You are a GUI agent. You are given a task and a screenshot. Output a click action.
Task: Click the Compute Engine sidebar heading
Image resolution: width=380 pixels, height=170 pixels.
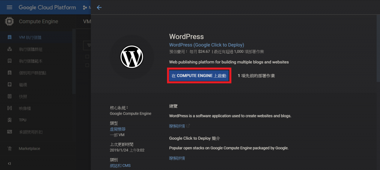(x=39, y=21)
